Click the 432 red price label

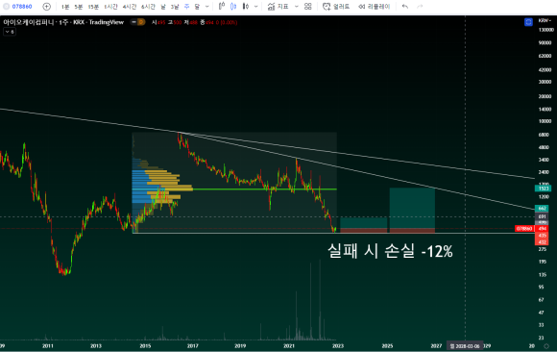[x=542, y=242]
